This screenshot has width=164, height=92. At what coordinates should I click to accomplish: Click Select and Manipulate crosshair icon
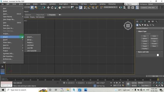77,7
